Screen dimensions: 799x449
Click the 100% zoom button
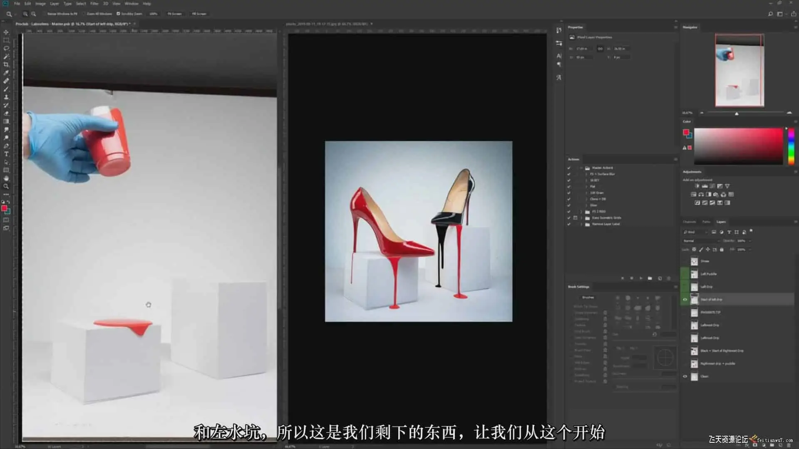[154, 14]
